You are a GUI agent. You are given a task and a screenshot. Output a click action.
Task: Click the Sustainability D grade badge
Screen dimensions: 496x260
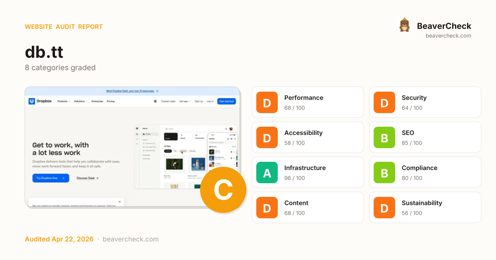(x=384, y=208)
